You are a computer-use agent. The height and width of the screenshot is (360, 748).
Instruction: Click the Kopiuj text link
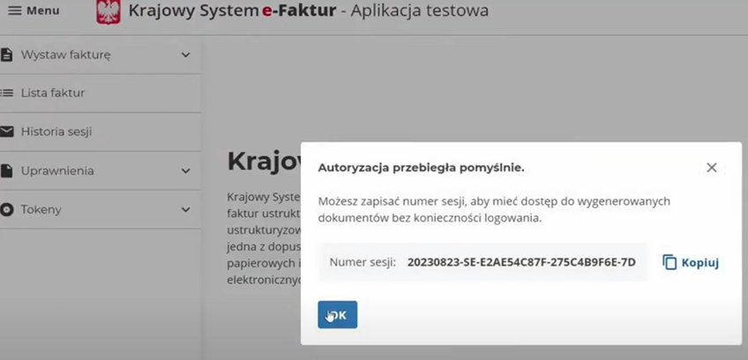pos(700,263)
